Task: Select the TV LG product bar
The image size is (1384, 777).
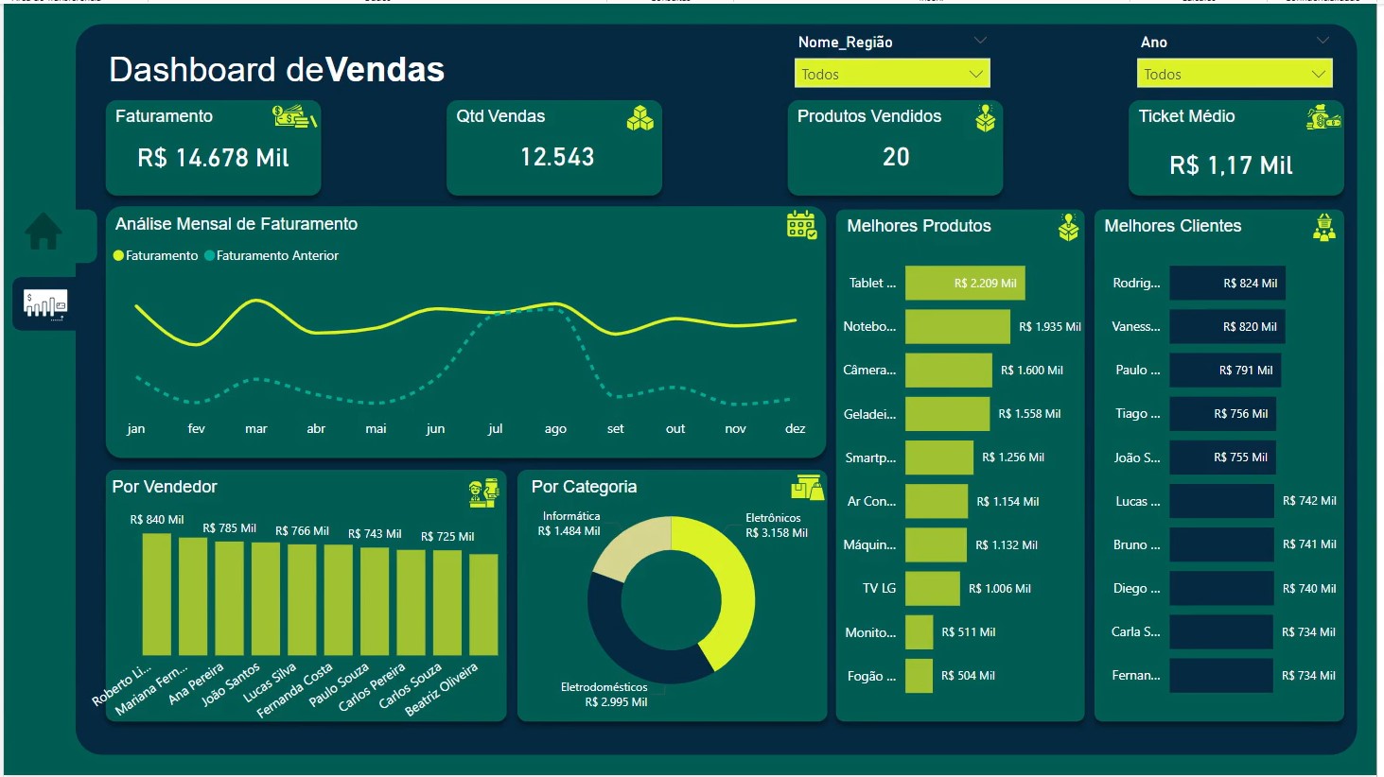Action: (x=933, y=588)
